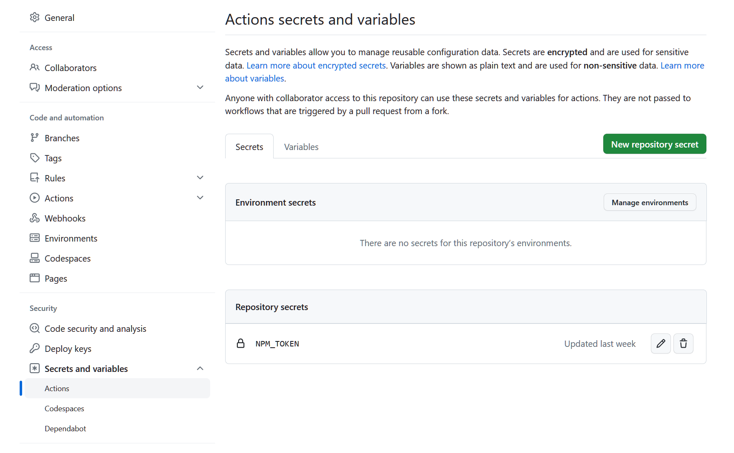Open Learn more about encrypted secrets link
Image resolution: width=734 pixels, height=453 pixels.
click(x=316, y=66)
